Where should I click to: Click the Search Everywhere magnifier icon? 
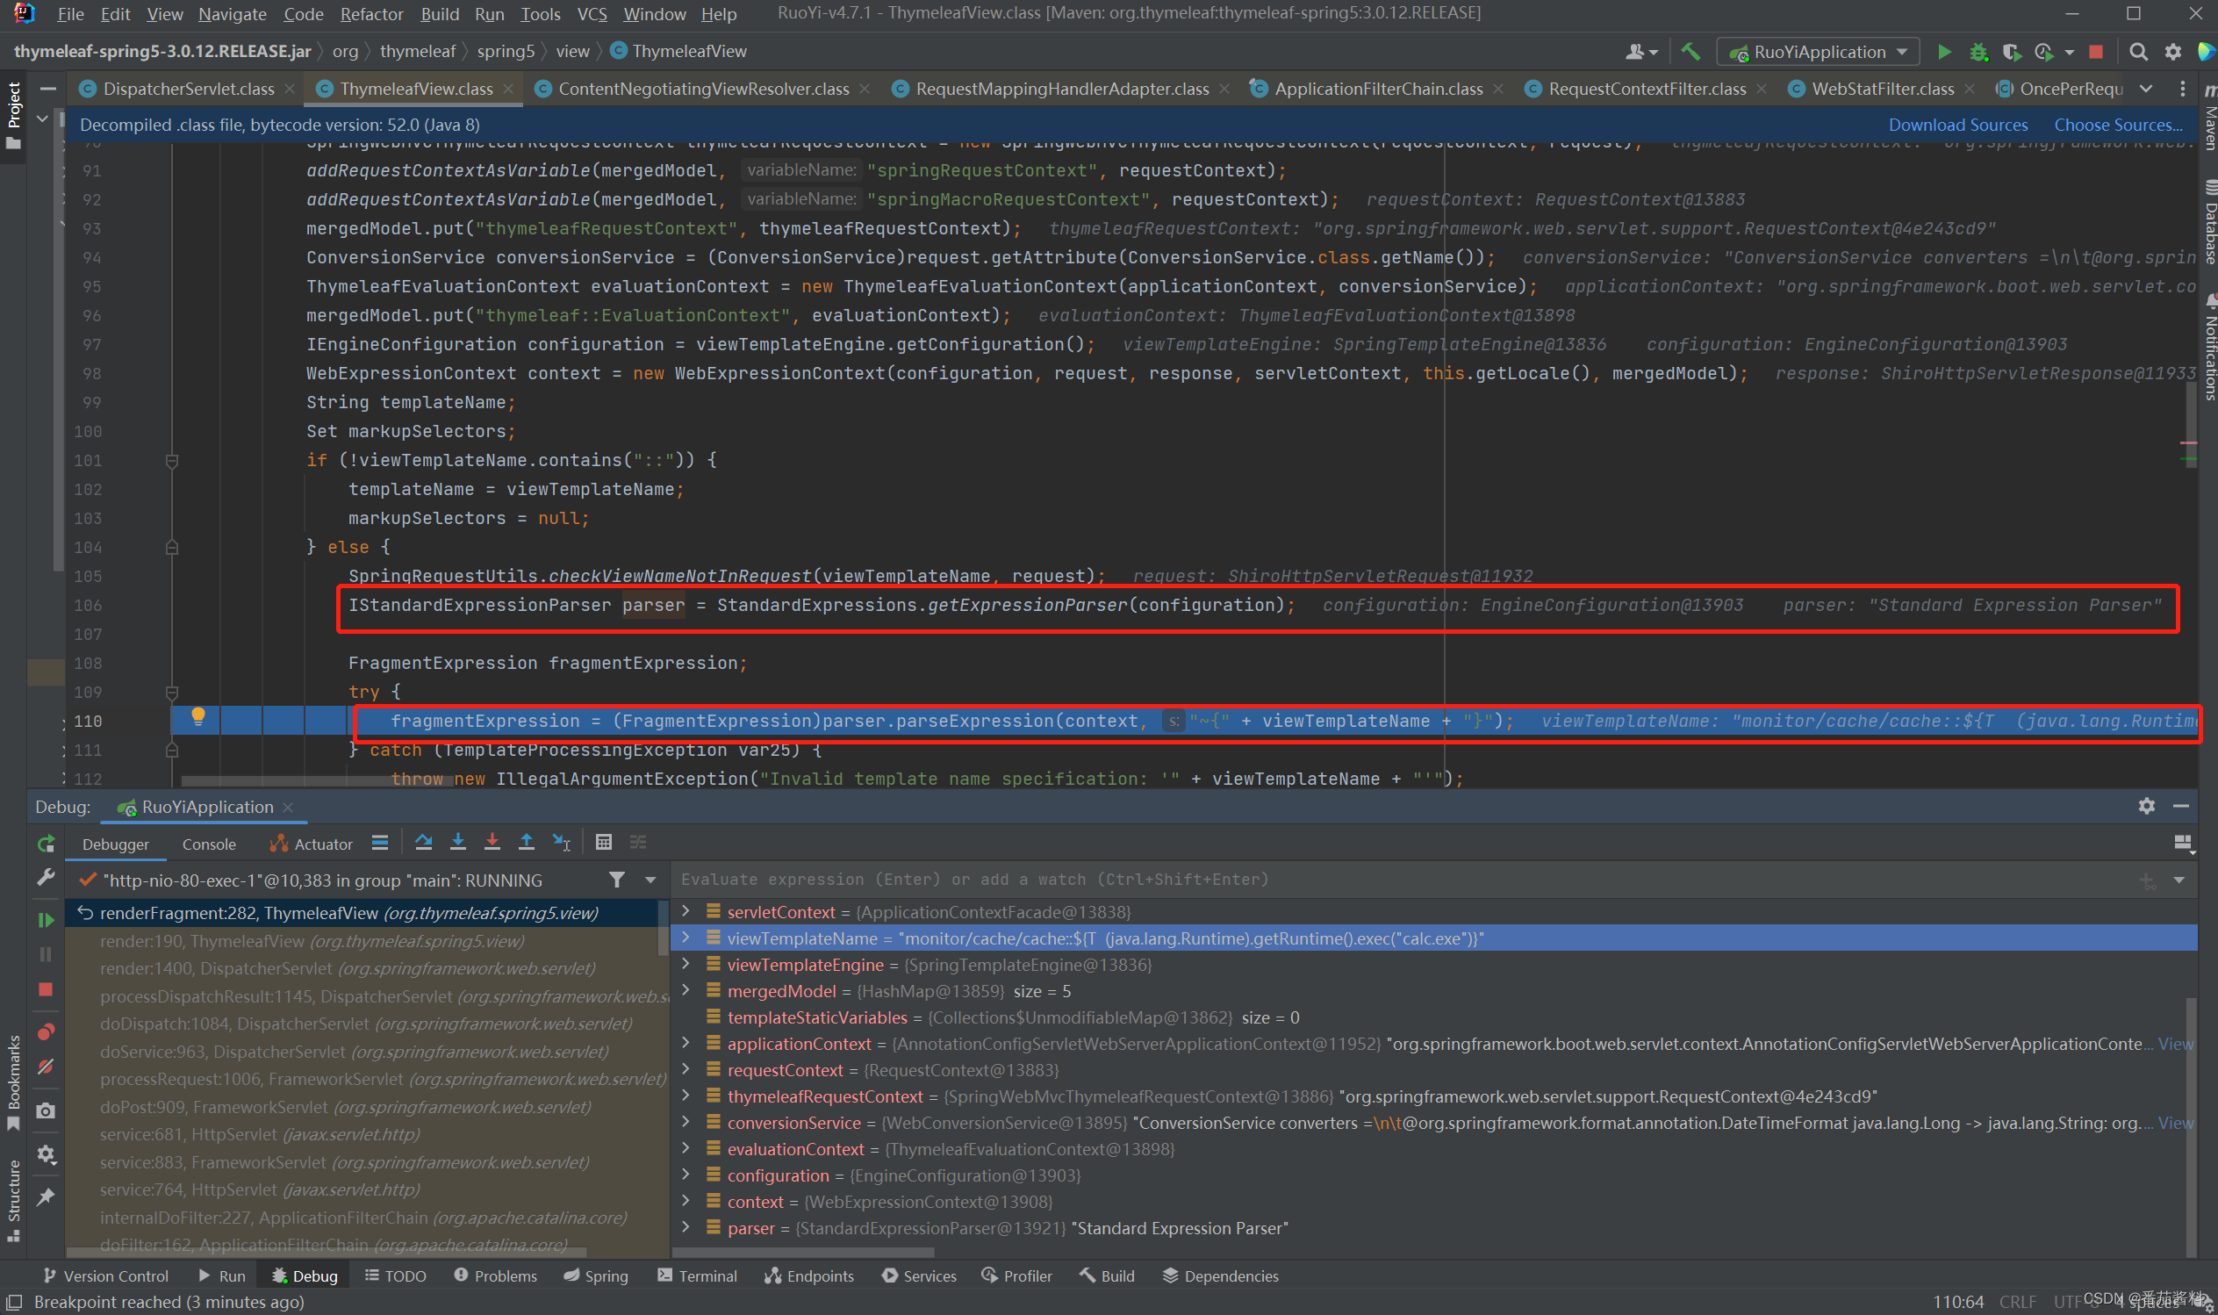[2138, 53]
